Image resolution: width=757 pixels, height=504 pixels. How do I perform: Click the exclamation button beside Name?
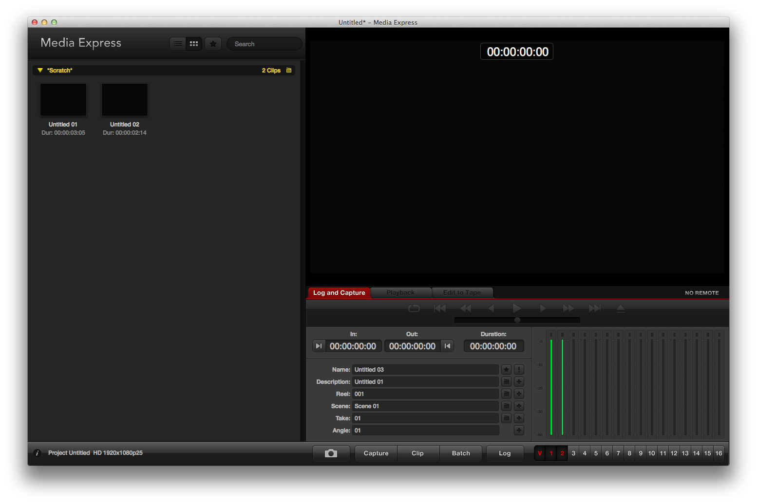coord(519,370)
